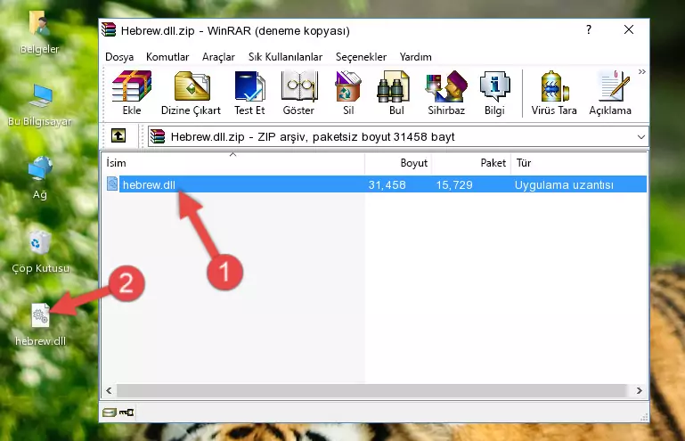Select the hebrew.dll row name
The width and height of the screenshot is (685, 441).
[x=149, y=184]
